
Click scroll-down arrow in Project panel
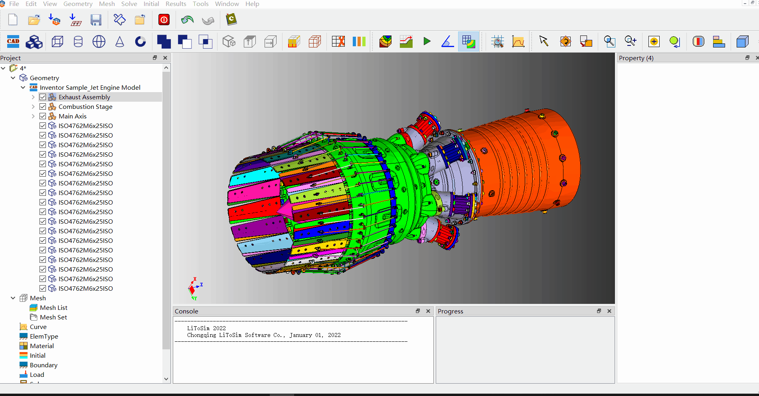tap(166, 379)
